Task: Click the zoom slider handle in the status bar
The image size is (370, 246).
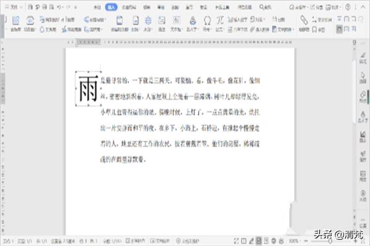Action: coord(330,241)
